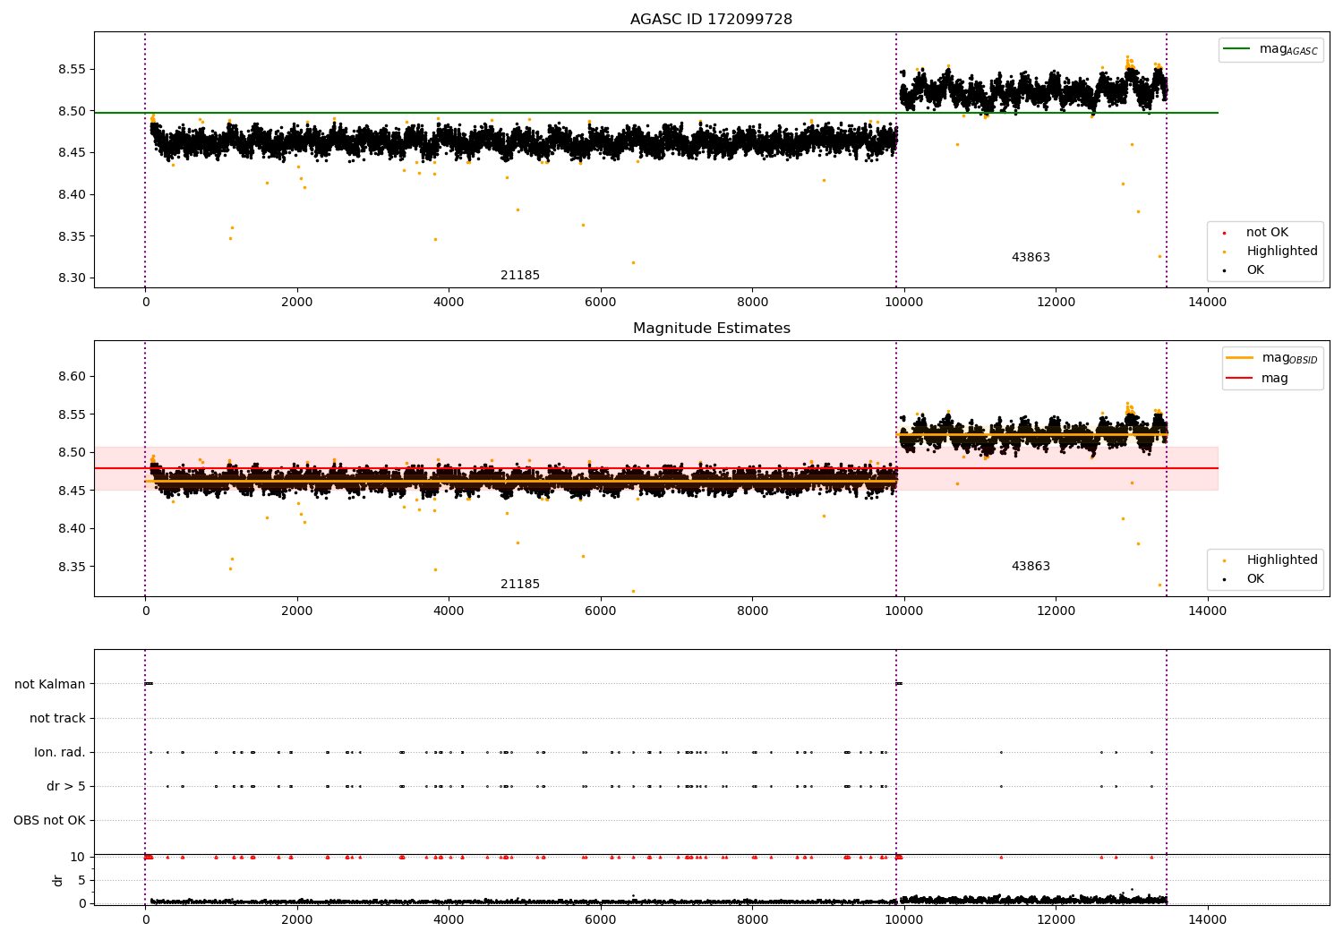Click the 'not track' y-axis label
The height and width of the screenshot is (940, 1343).
coord(57,719)
